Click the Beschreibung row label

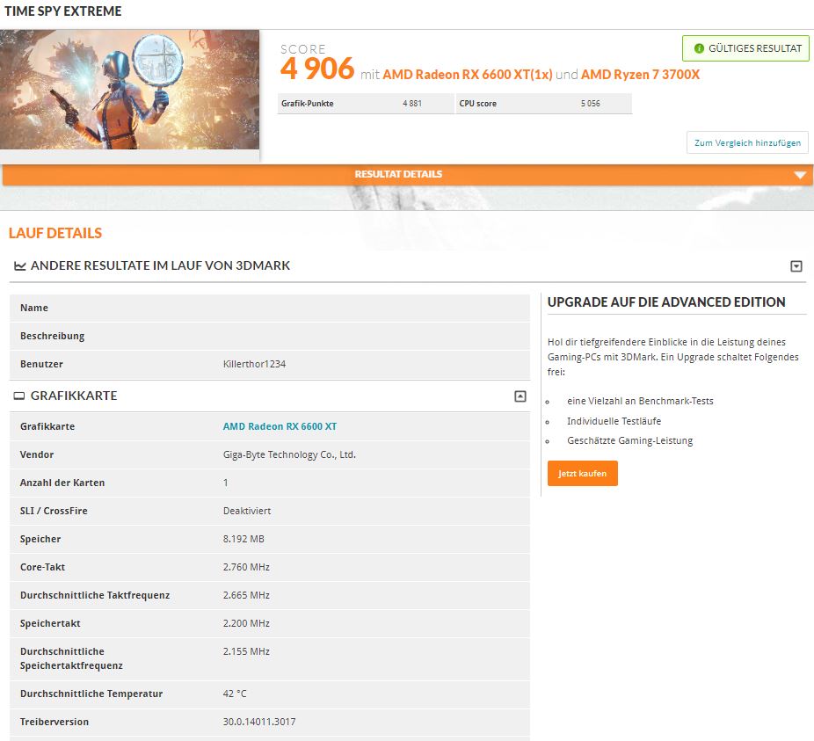click(53, 336)
